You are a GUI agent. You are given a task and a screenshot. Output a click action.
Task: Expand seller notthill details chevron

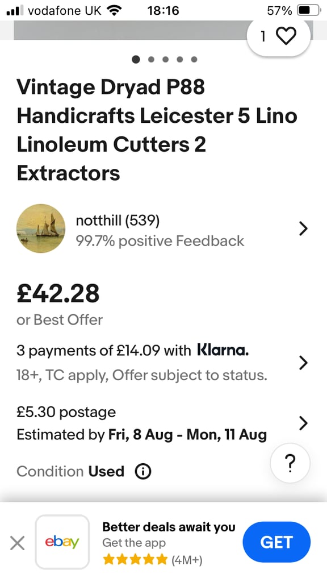pos(303,229)
